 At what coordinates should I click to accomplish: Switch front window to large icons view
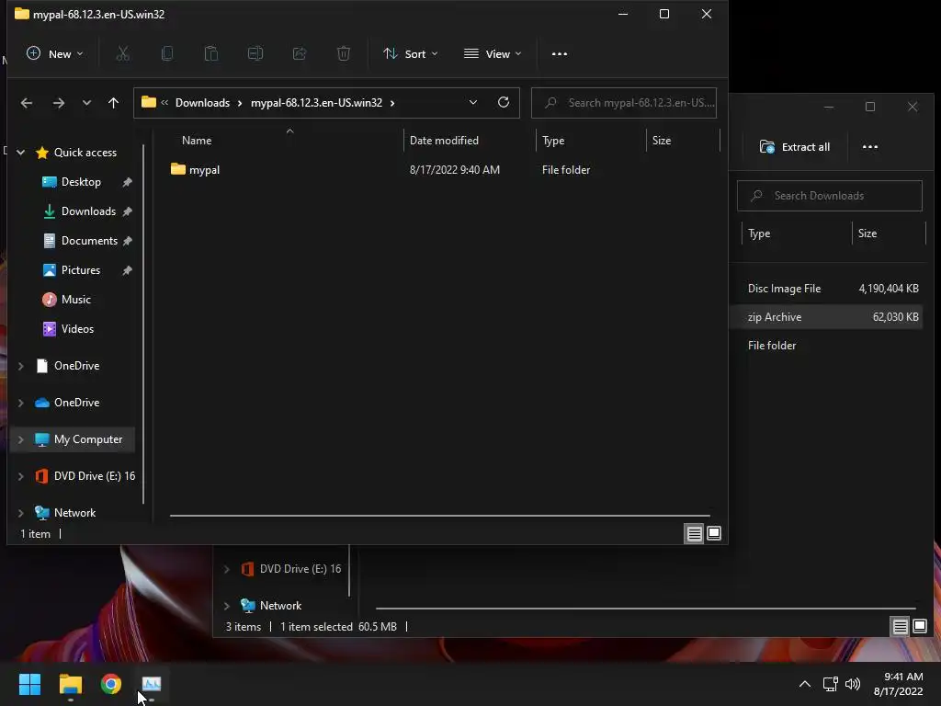click(713, 534)
